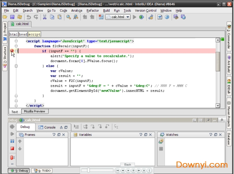The height and width of the screenshot is (174, 234).
Task: Click the html breadcrumb
Action: coord(14,34)
